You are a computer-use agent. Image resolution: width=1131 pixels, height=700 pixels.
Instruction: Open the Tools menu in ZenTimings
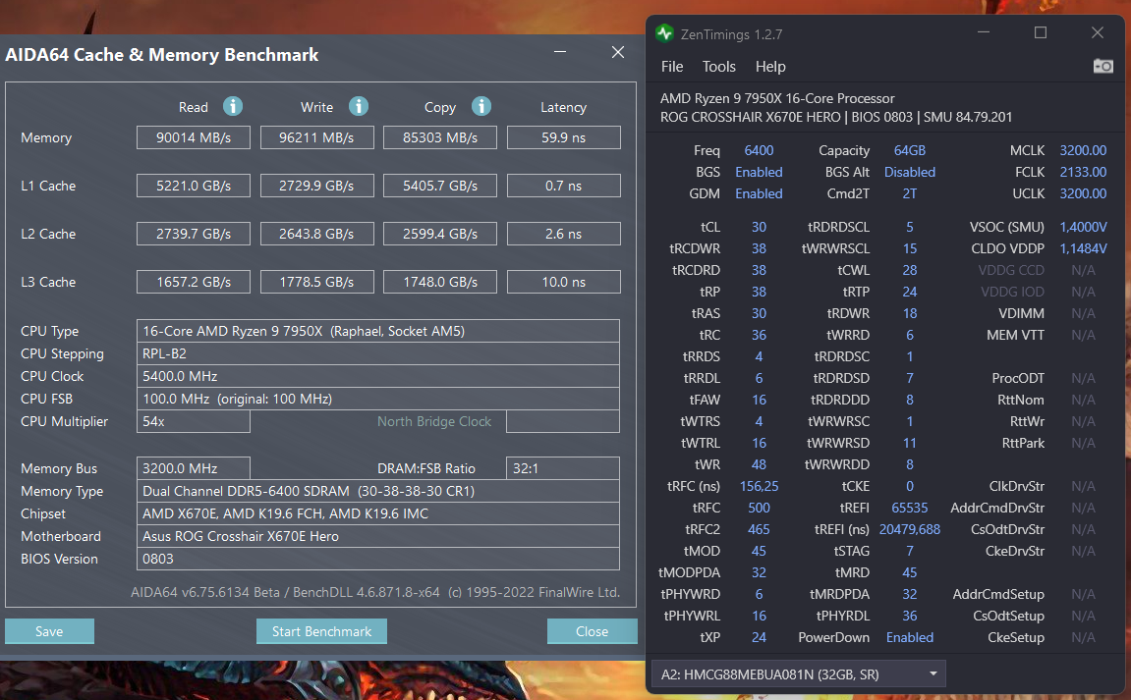point(718,67)
